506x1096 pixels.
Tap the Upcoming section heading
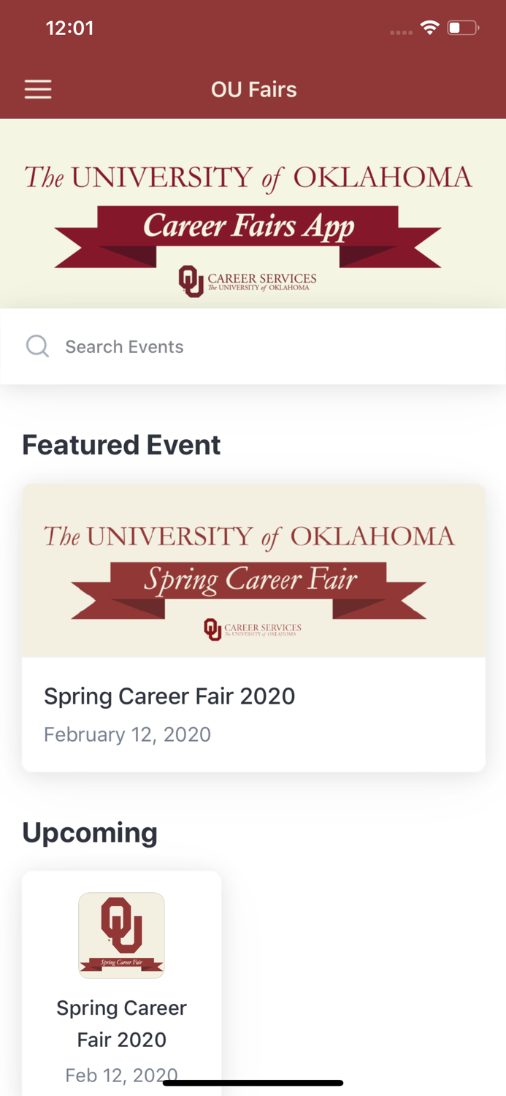coord(90,831)
